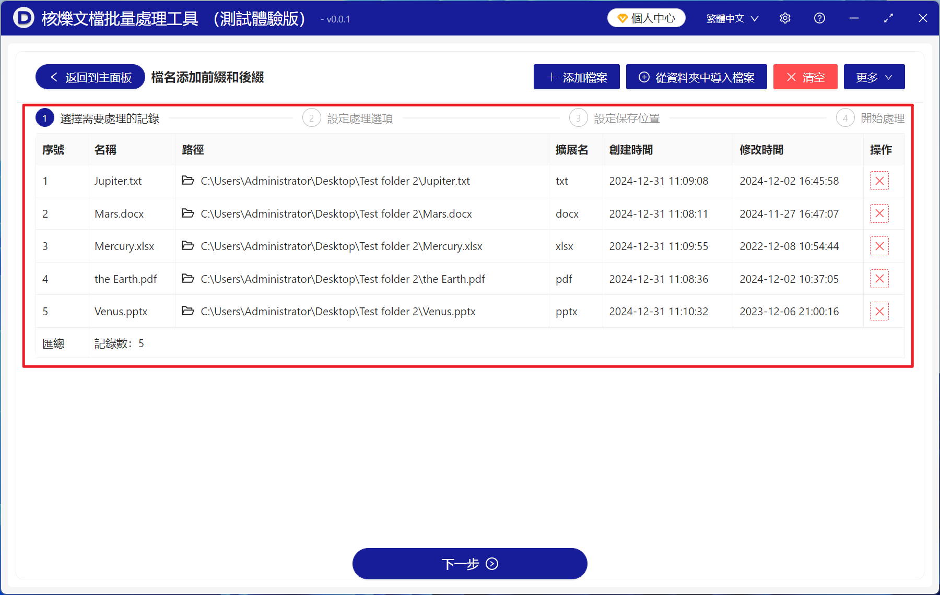Remove Jupiter.txt with its red X icon
The image size is (940, 595).
click(879, 181)
